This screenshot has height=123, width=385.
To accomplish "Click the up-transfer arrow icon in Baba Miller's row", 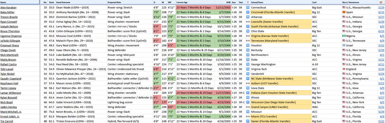I will [248, 12].
